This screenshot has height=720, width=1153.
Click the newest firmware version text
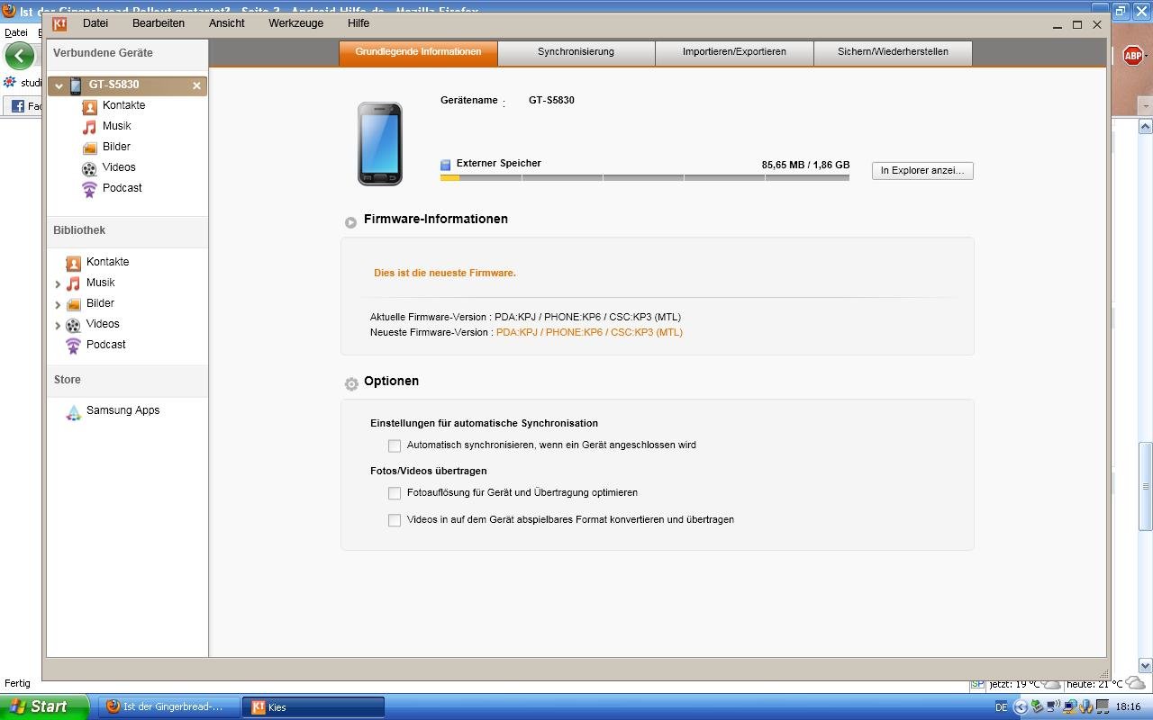click(x=589, y=332)
